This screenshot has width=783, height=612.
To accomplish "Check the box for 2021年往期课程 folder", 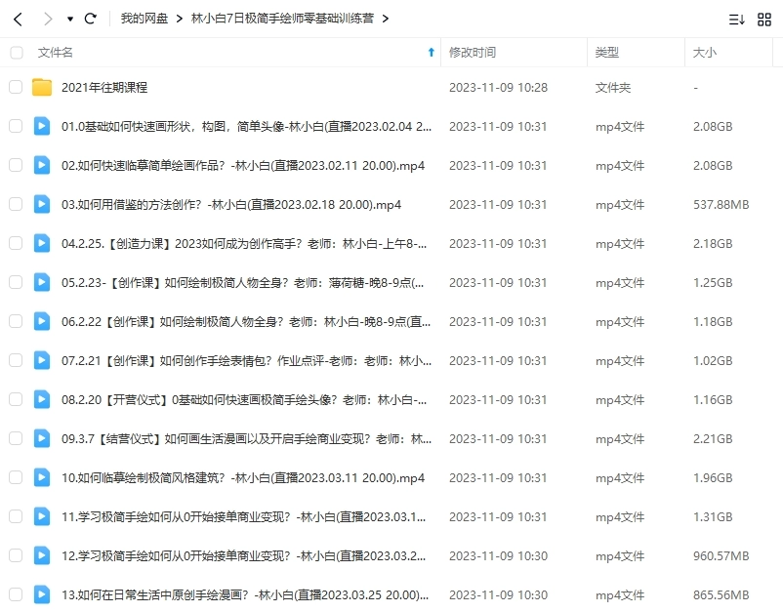I will click(16, 87).
